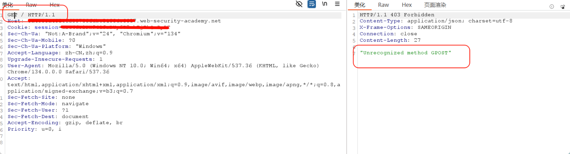
Task: Click Chrome/134.0.0.0 Safari/537.36 text
Action: click(58, 72)
